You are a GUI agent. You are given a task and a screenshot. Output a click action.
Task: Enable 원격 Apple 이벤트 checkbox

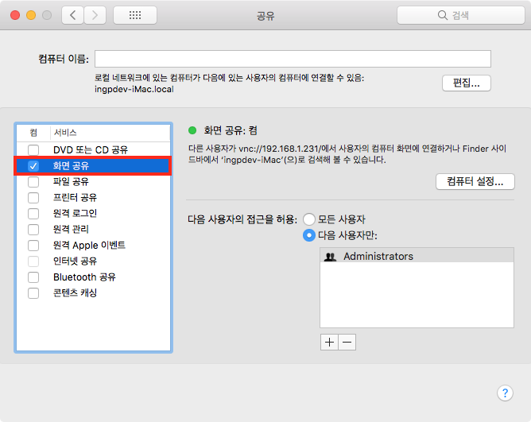(x=33, y=246)
